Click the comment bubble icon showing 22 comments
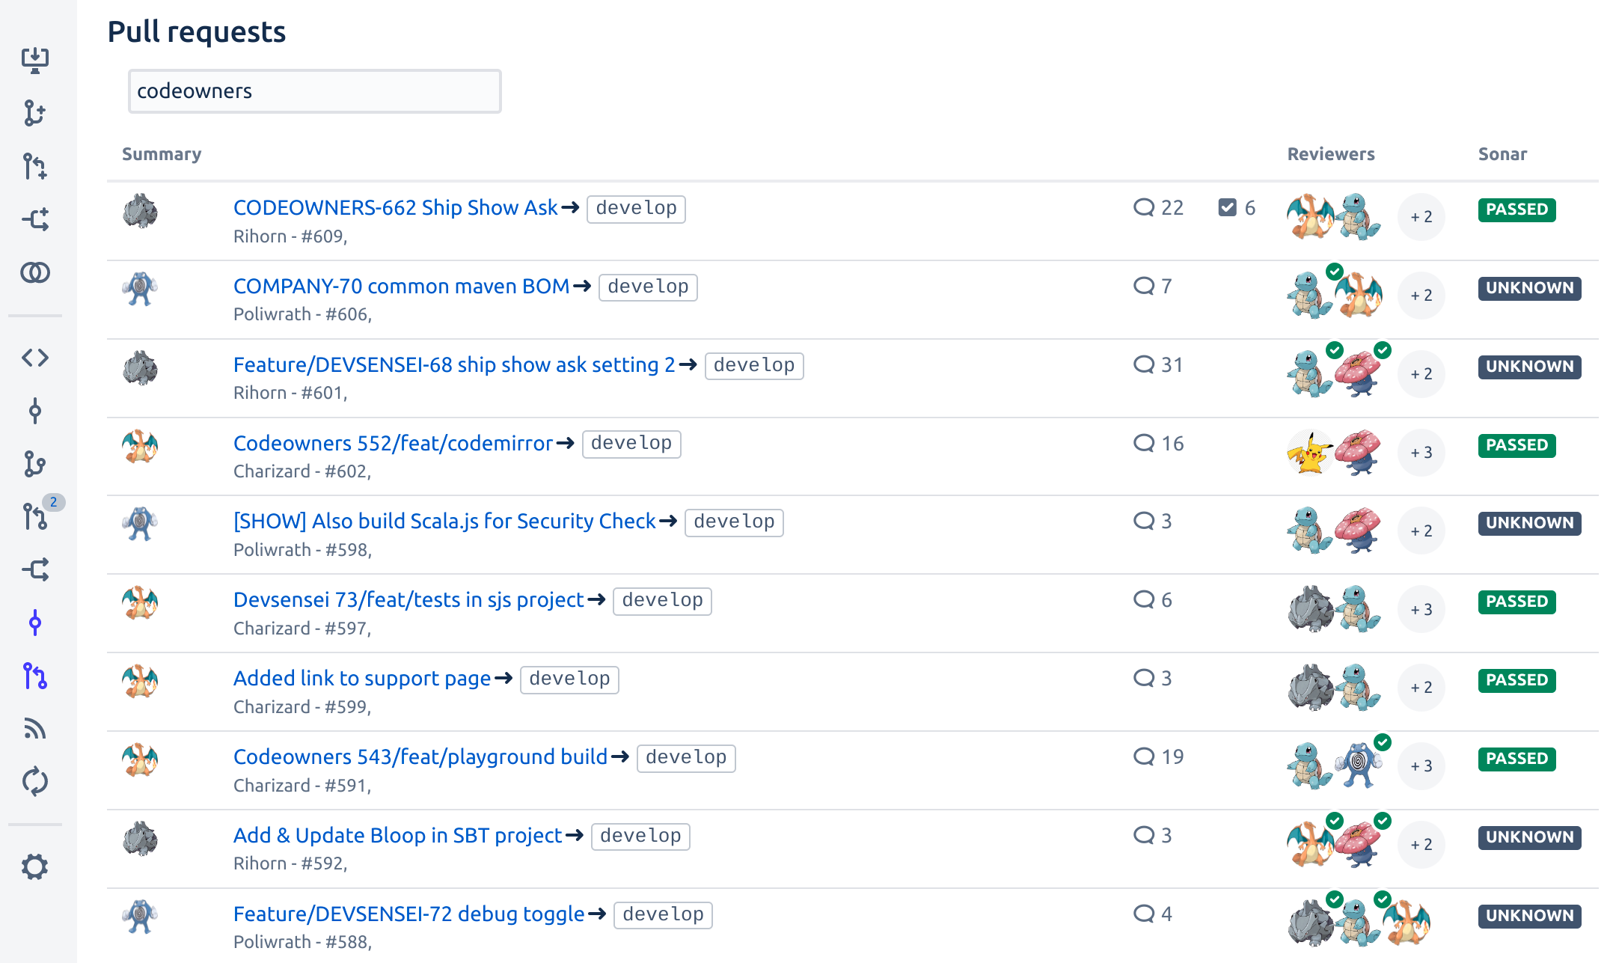The width and height of the screenshot is (1616, 963). (x=1144, y=207)
